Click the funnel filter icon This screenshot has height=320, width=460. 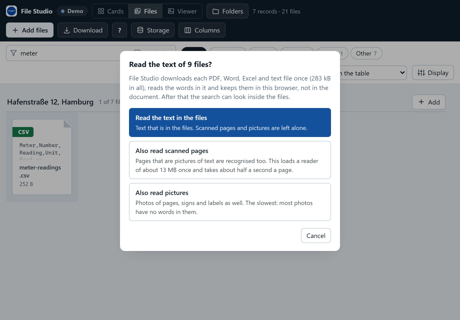tap(13, 53)
